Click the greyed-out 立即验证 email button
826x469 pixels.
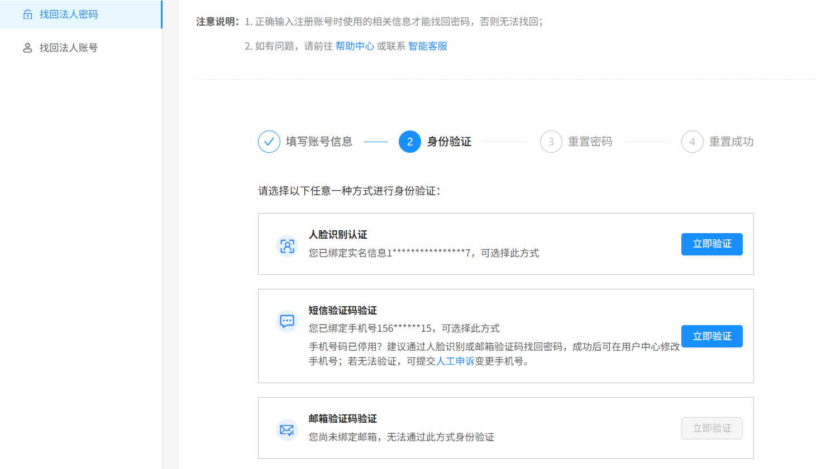(x=712, y=428)
